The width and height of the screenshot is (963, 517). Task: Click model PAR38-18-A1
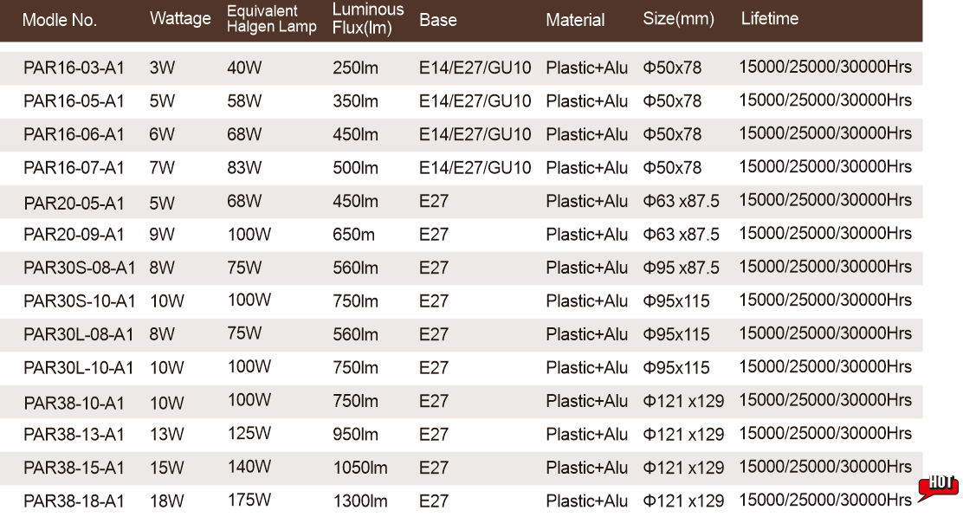pyautogui.click(x=74, y=501)
